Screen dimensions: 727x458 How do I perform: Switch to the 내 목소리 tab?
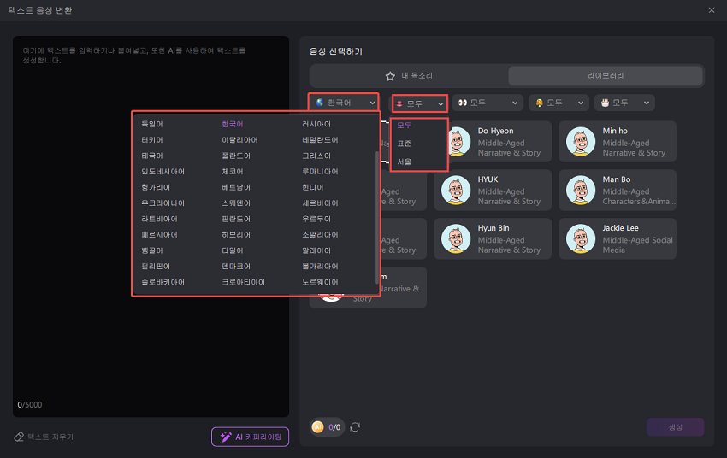pos(409,75)
